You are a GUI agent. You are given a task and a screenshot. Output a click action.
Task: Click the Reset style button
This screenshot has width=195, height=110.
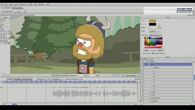161,50
